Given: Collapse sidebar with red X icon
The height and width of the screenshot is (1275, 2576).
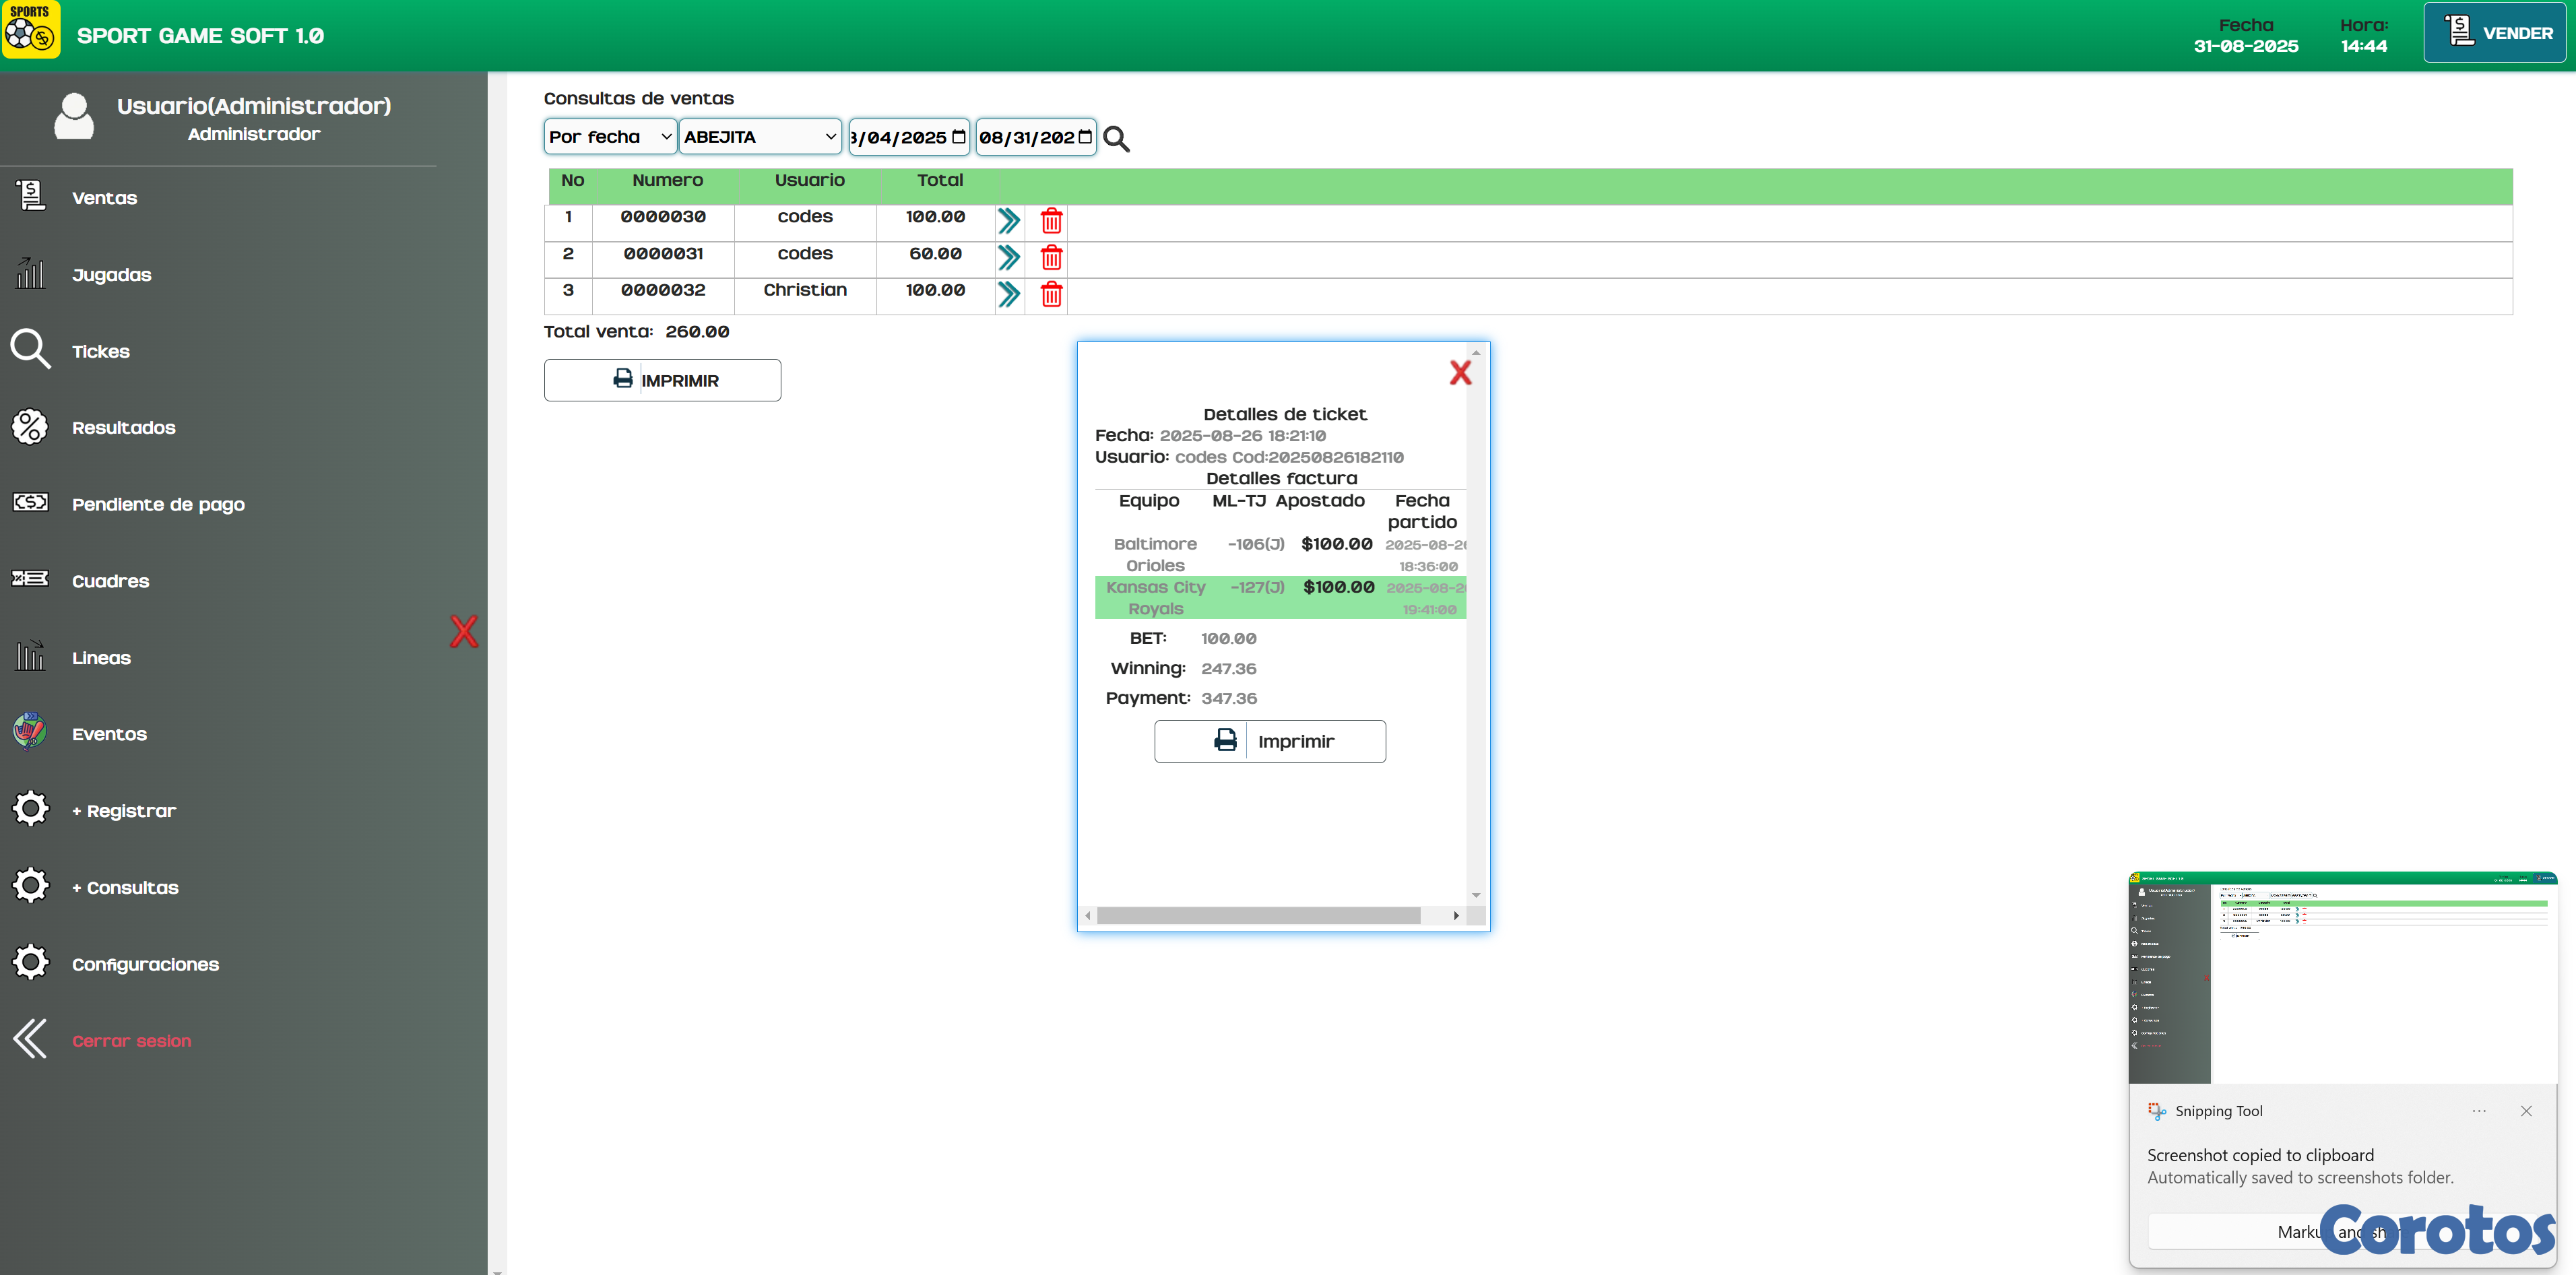Looking at the screenshot, I should click(463, 632).
